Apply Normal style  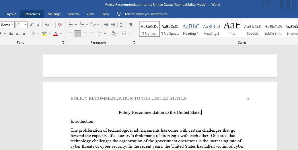pyautogui.click(x=149, y=29)
